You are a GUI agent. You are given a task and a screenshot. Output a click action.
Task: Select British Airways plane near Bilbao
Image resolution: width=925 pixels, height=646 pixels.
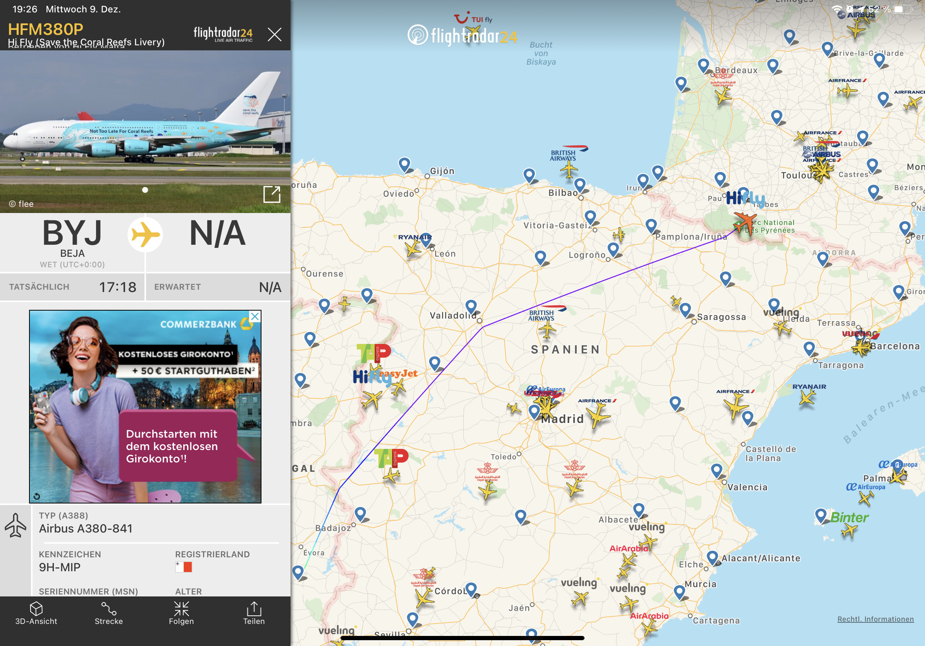(569, 169)
